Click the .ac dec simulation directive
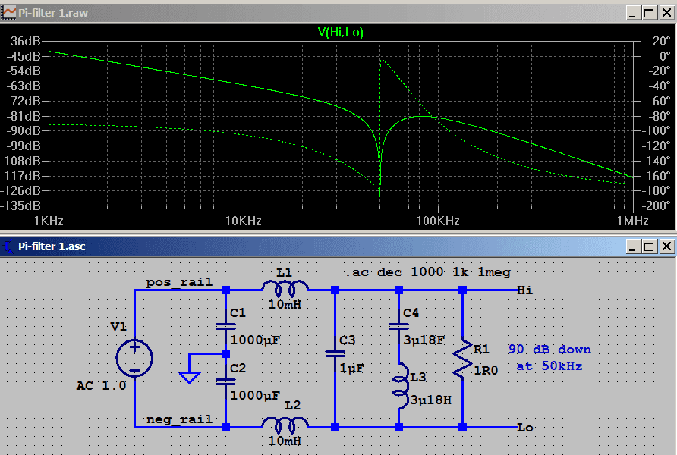This screenshot has width=677, height=455. (x=427, y=271)
